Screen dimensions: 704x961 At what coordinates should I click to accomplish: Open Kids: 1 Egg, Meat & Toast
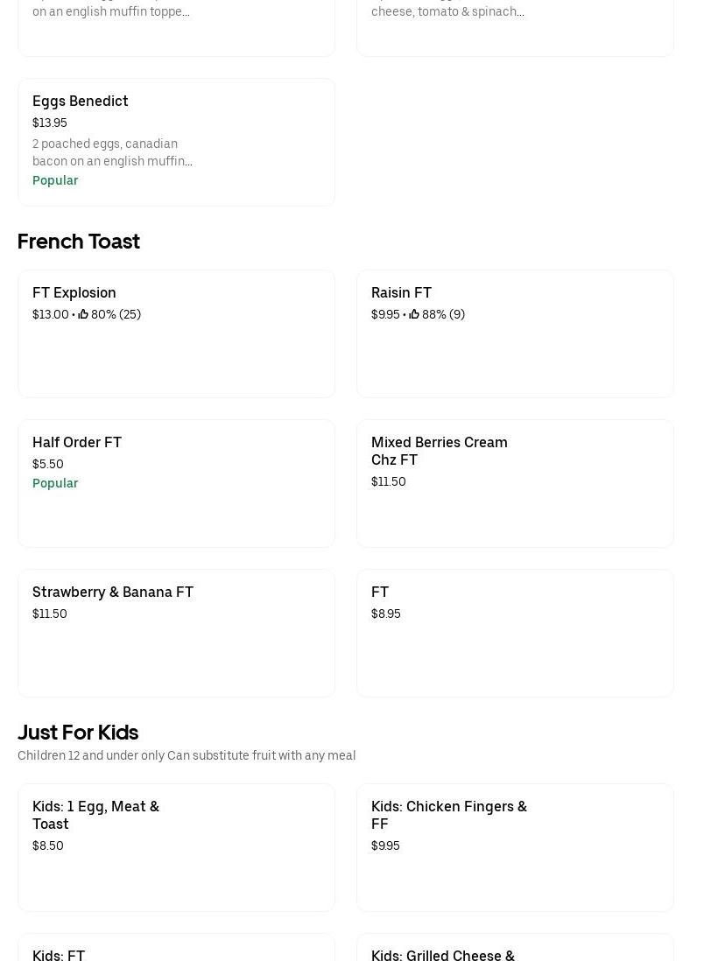pos(176,847)
